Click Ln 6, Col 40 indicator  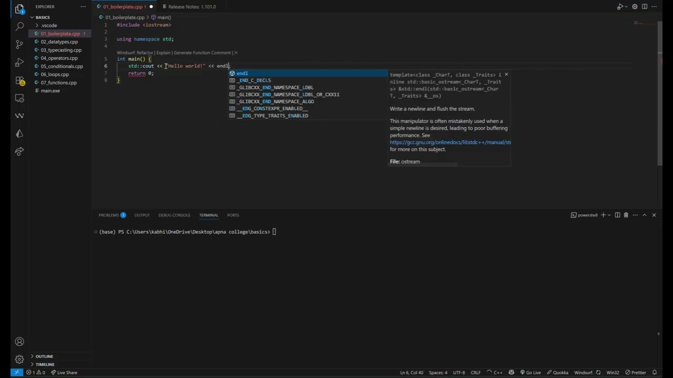point(411,372)
